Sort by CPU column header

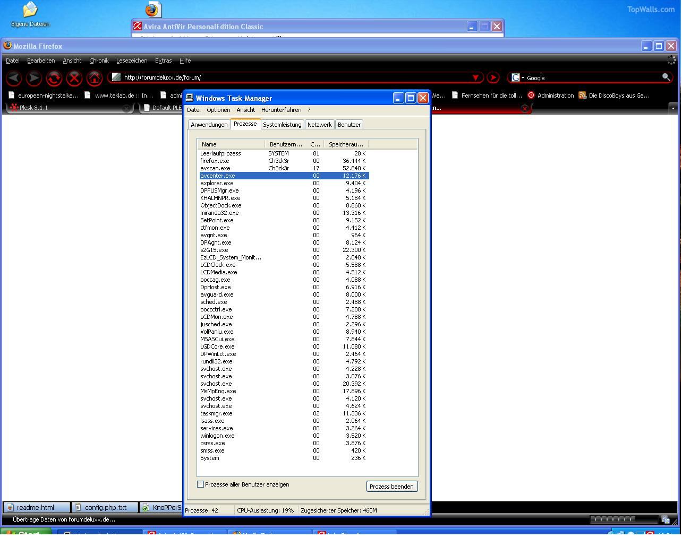314,144
